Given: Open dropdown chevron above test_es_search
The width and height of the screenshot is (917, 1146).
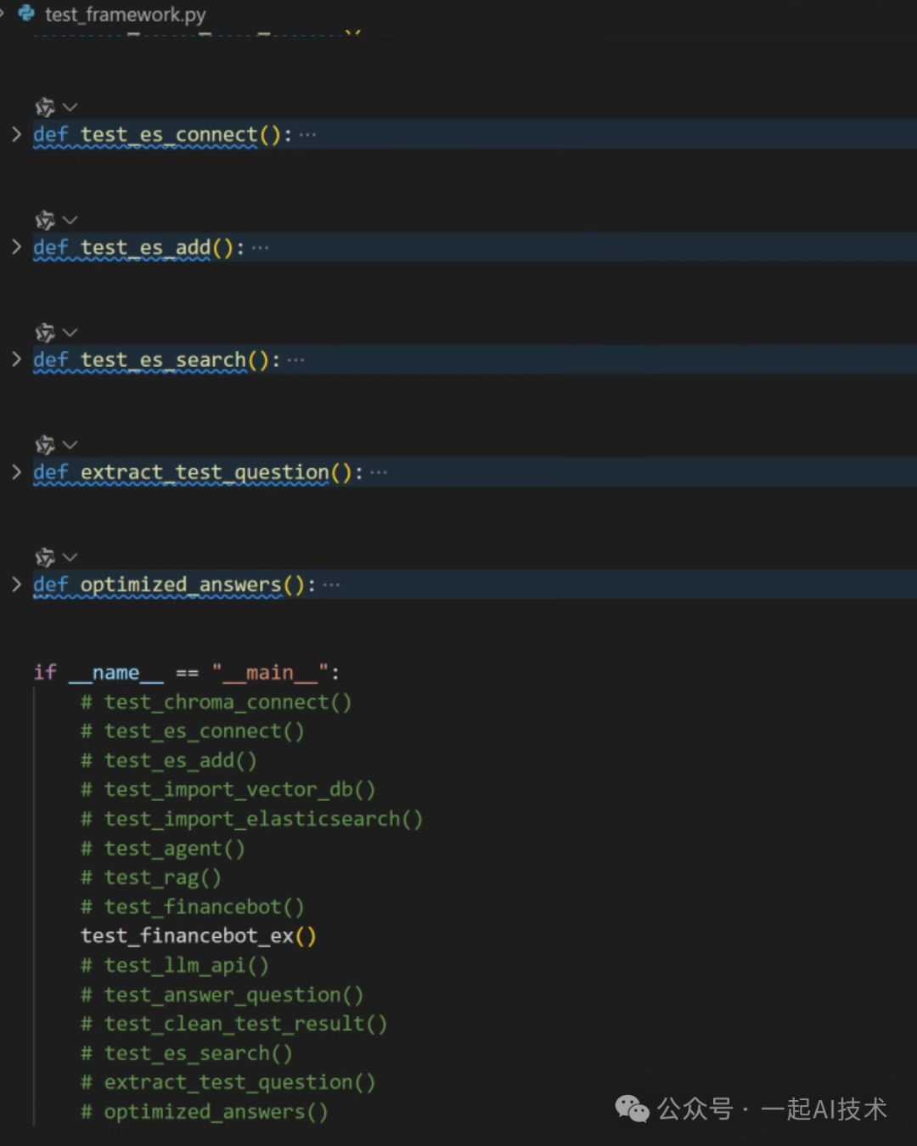Looking at the screenshot, I should 70,332.
